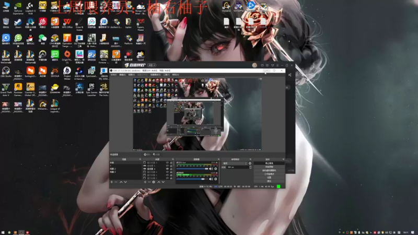
Task: Open WPS Office shortcut
Action: click(67, 23)
